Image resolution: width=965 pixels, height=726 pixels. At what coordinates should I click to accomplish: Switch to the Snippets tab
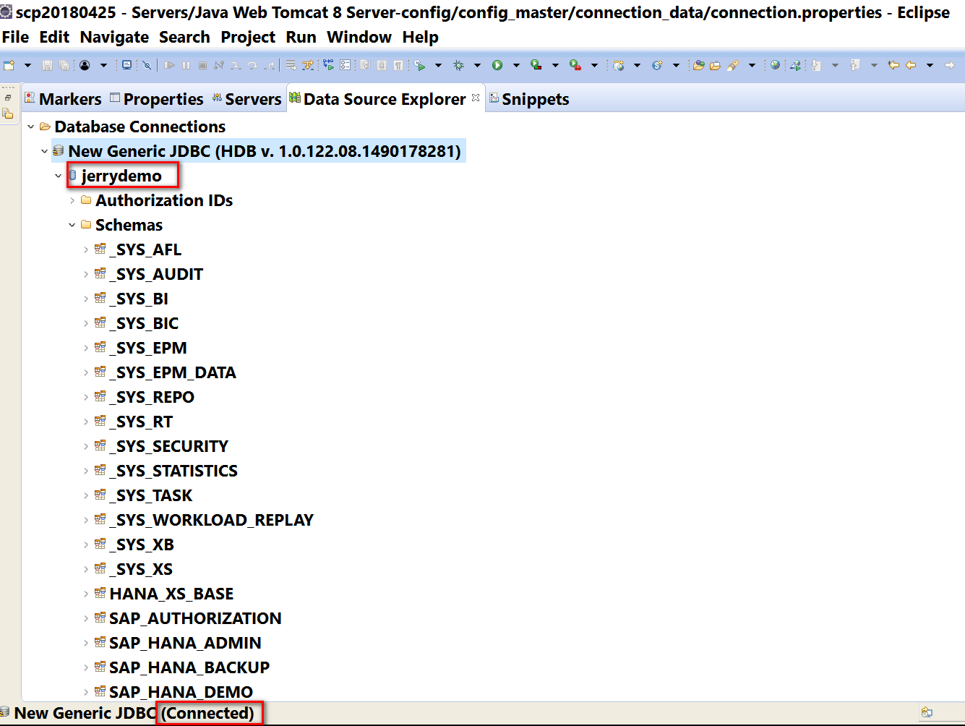529,99
